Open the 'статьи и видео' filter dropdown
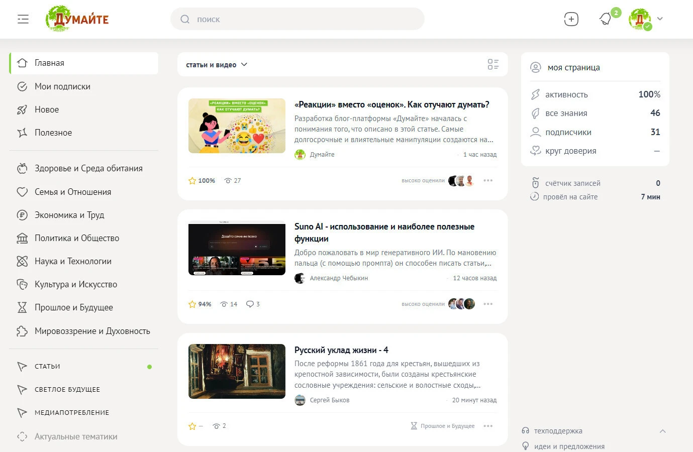 coord(217,65)
